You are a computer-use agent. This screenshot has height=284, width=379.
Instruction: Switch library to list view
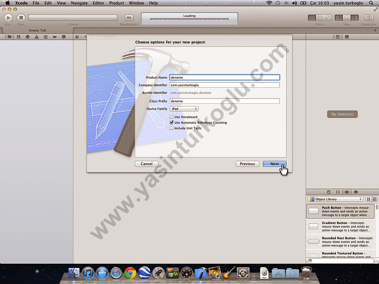pos(374,199)
